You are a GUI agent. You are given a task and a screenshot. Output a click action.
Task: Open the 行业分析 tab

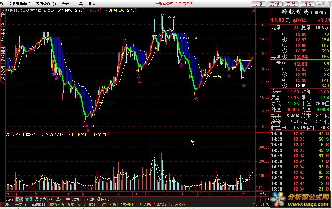tap(109, 204)
